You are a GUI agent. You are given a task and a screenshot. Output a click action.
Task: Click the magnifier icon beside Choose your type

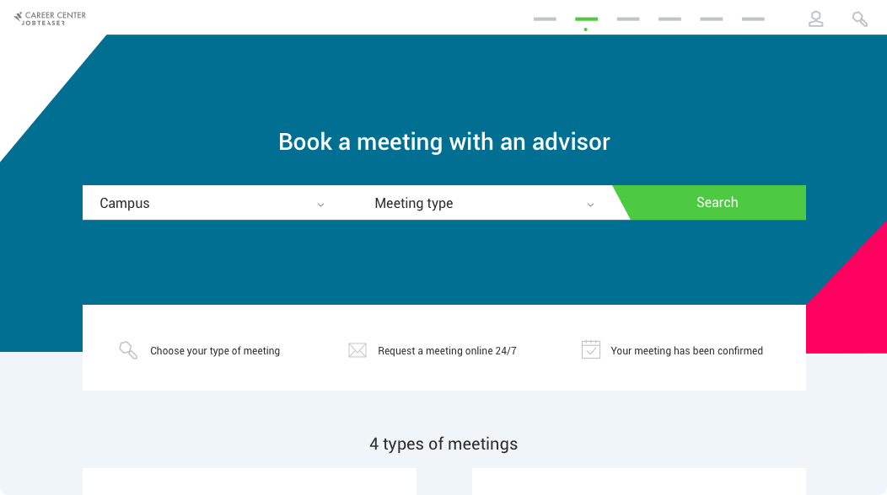(128, 350)
